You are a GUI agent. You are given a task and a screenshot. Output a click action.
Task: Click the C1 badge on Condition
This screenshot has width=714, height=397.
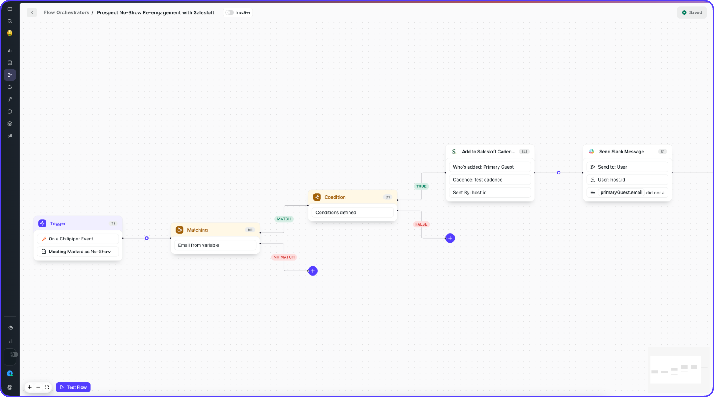click(388, 197)
